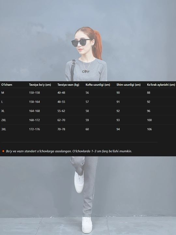The width and height of the screenshot is (176, 235).
Task: Select the XL size row label
Action: point(3,111)
